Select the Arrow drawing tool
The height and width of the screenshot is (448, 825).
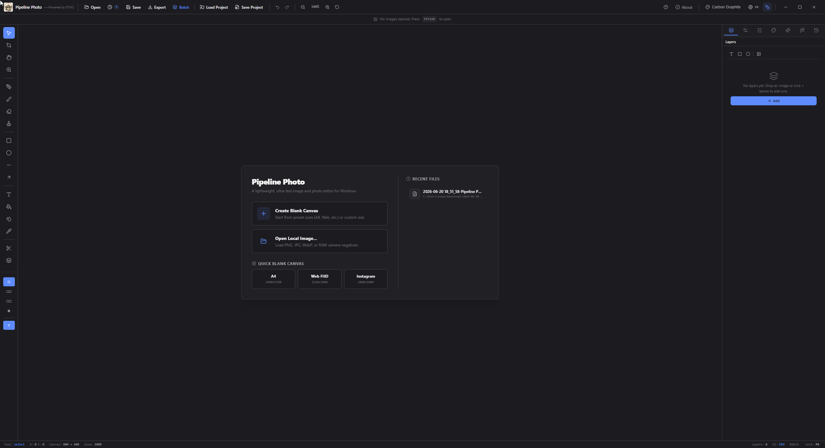coord(9,177)
